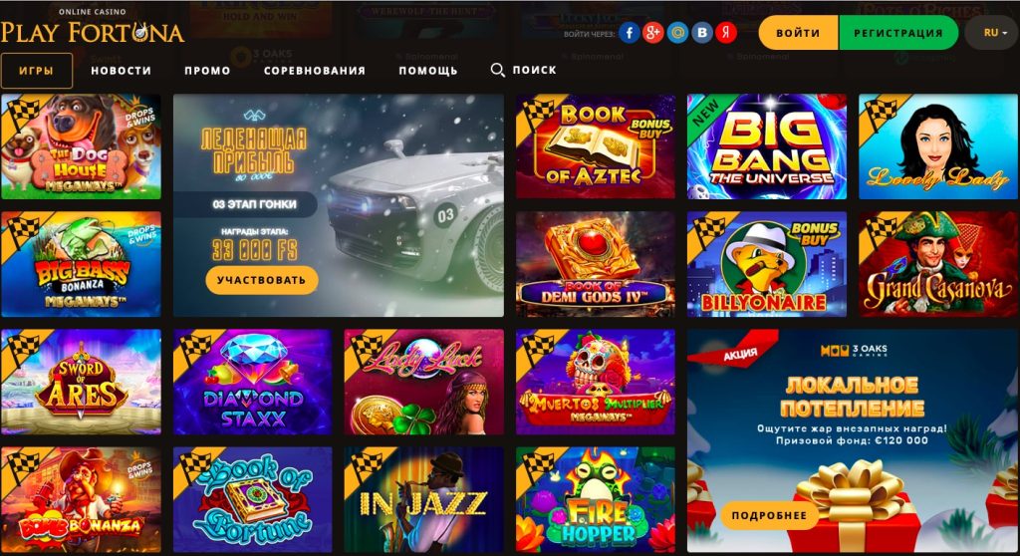The image size is (1020, 556).
Task: Open the RU language dropdown
Action: click(991, 33)
